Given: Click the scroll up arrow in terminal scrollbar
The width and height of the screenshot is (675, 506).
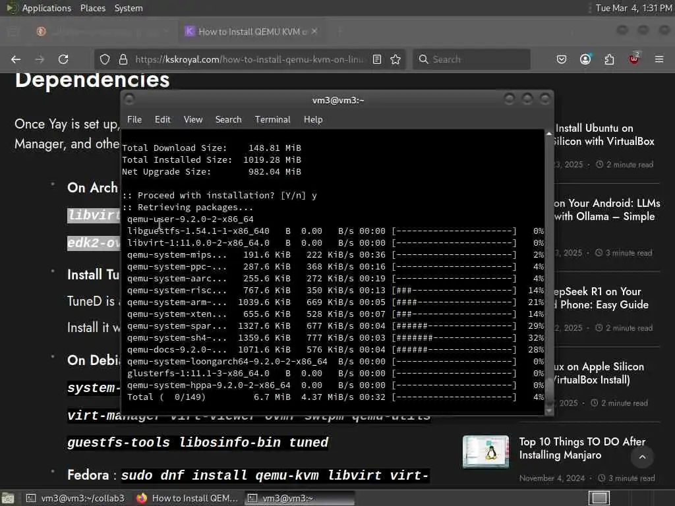Looking at the screenshot, I should [x=549, y=134].
